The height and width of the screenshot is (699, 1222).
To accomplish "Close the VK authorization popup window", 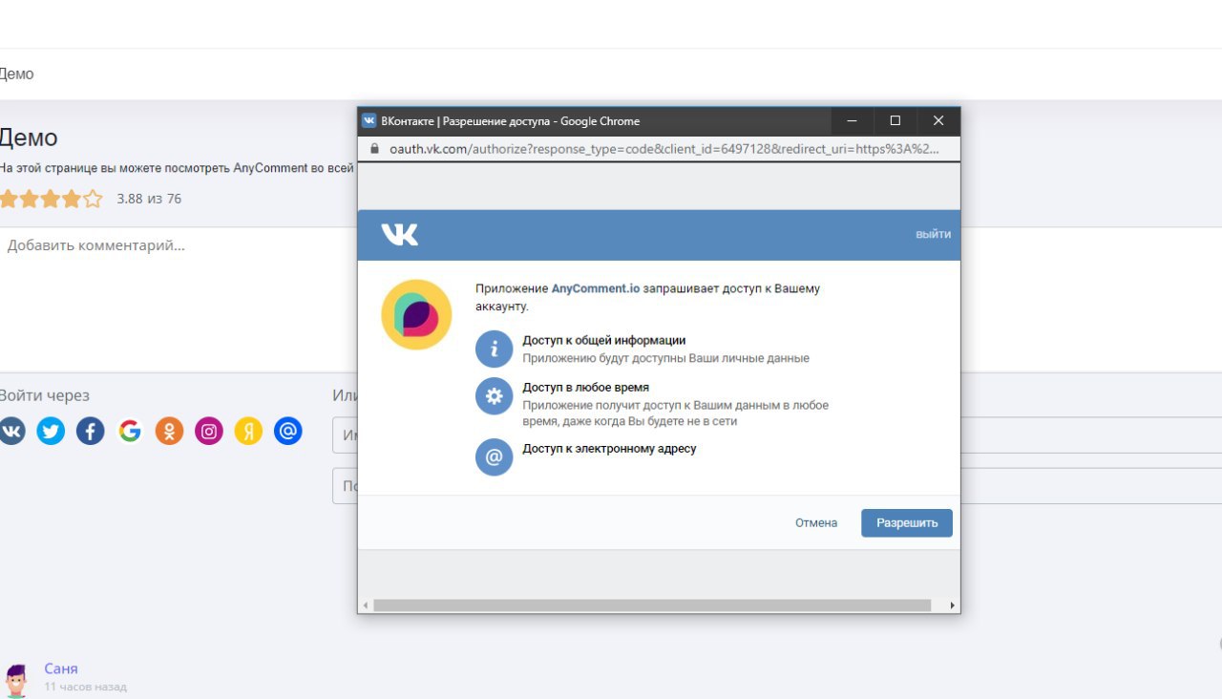I will pos(938,120).
